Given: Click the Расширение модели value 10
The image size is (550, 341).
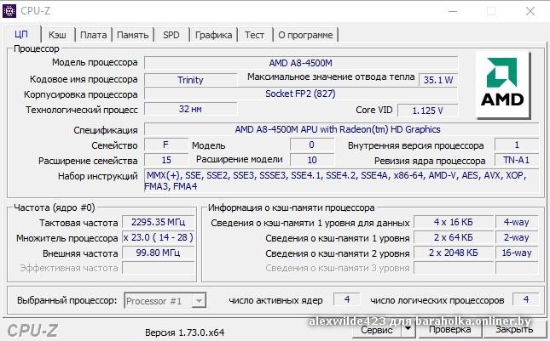Looking at the screenshot, I should point(312,160).
